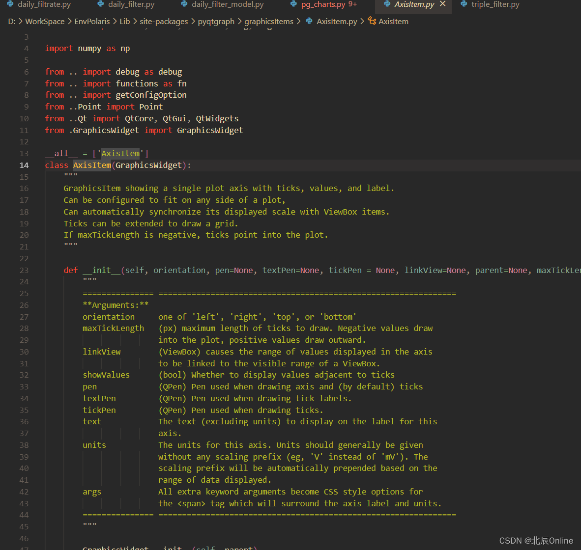Click the Python icon on daily_filtrate.py tab
This screenshot has width=581, height=550.
pos(10,4)
